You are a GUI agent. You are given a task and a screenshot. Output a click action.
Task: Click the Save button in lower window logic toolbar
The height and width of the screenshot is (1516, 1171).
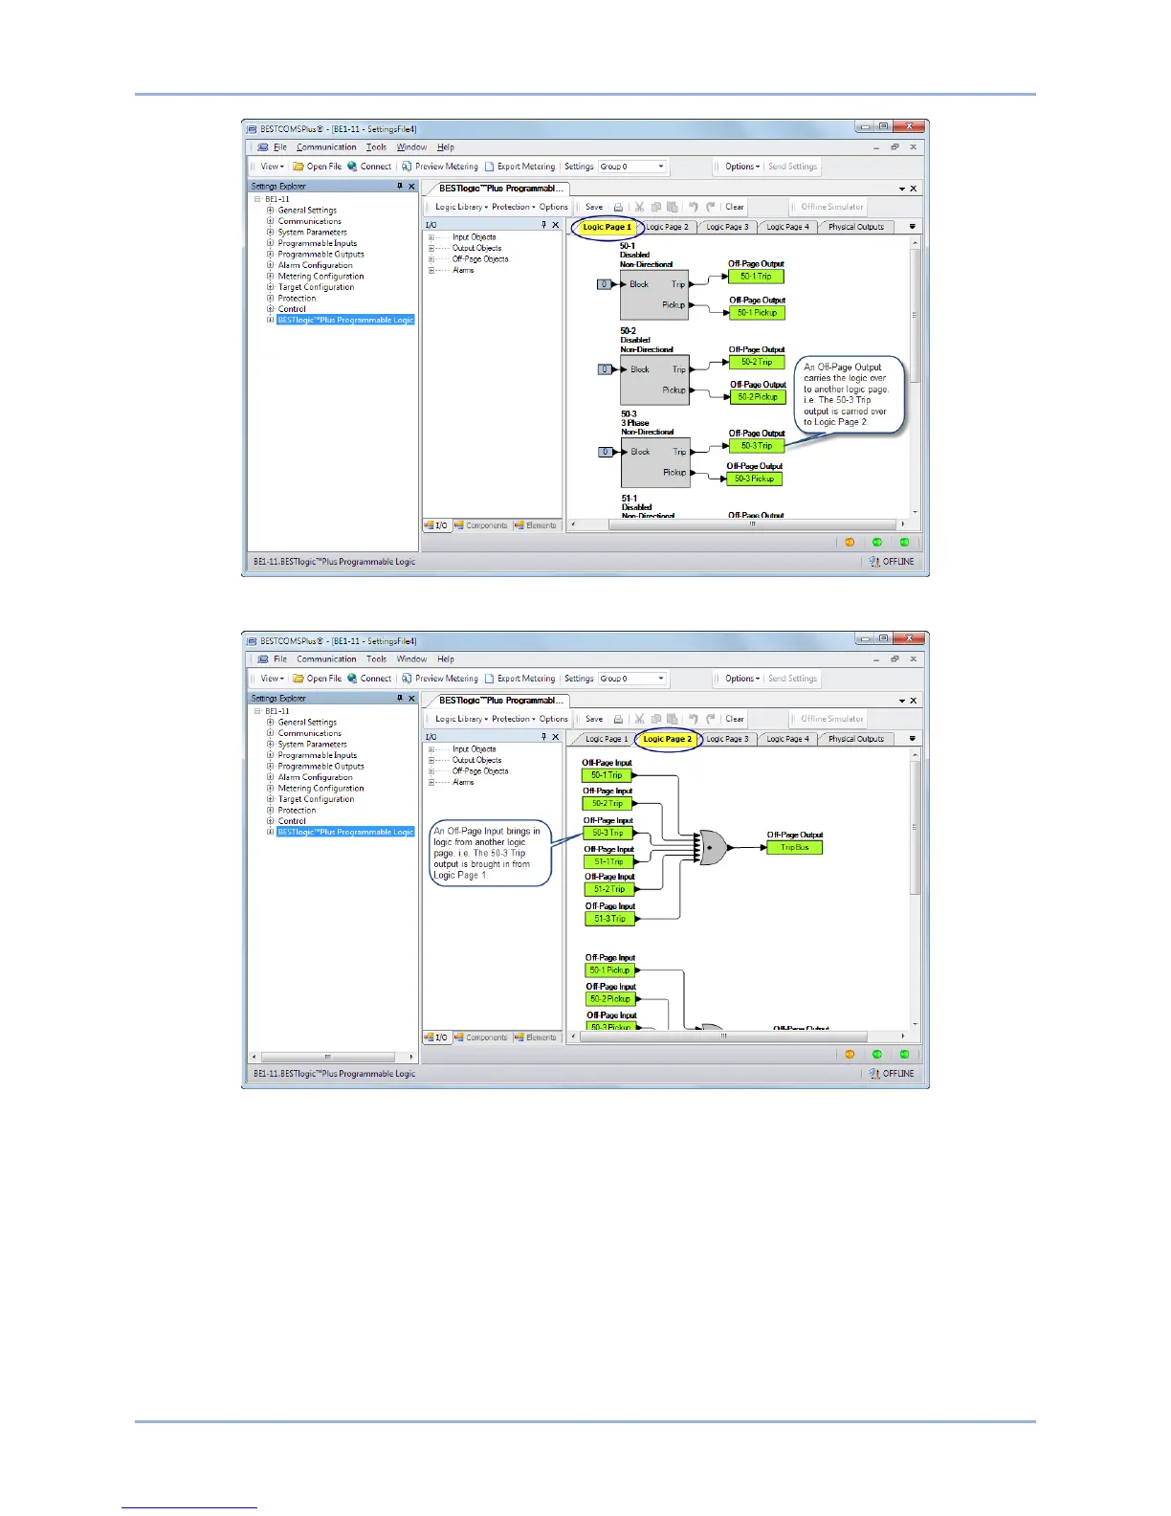pos(594,719)
